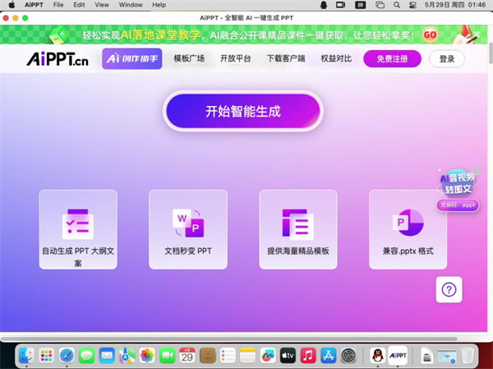Screen dimensions: 493x369
Task: Open 权益对比 navigation item
Action: click(x=336, y=58)
